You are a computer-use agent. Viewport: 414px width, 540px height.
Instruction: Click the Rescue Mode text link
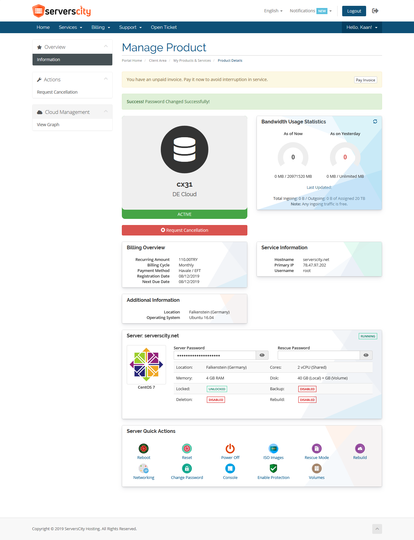[x=317, y=458]
